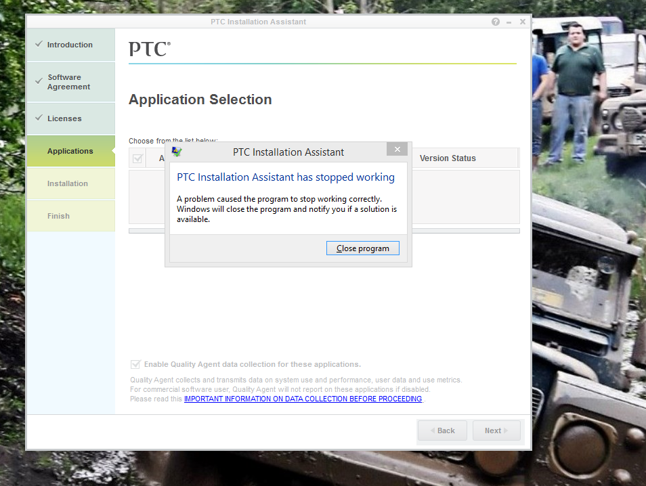This screenshot has height=486, width=646.
Task: Click the Software Agreement checkmark icon
Action: pos(39,81)
